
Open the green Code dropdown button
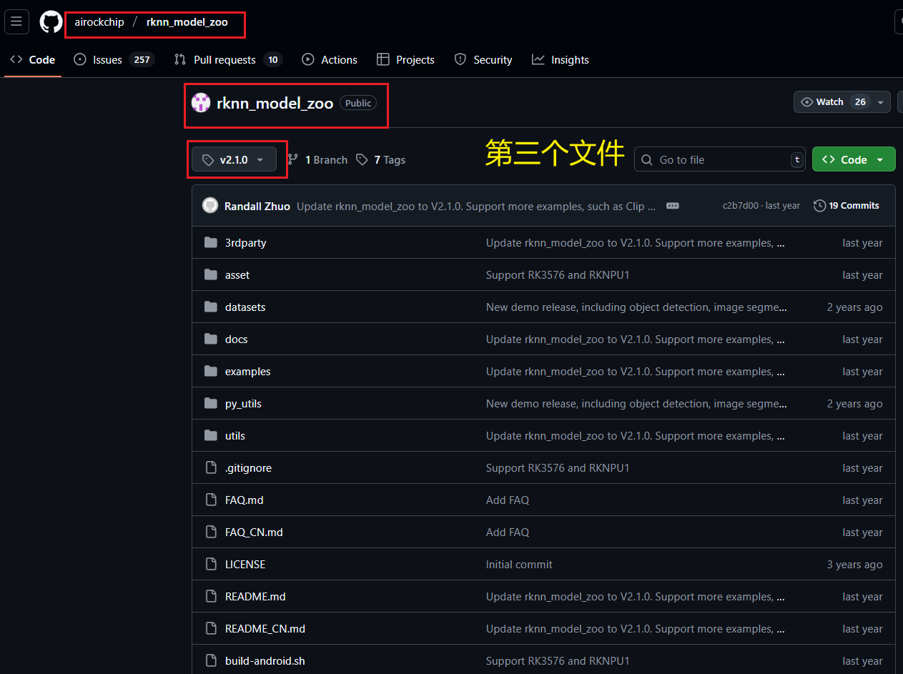coord(854,159)
